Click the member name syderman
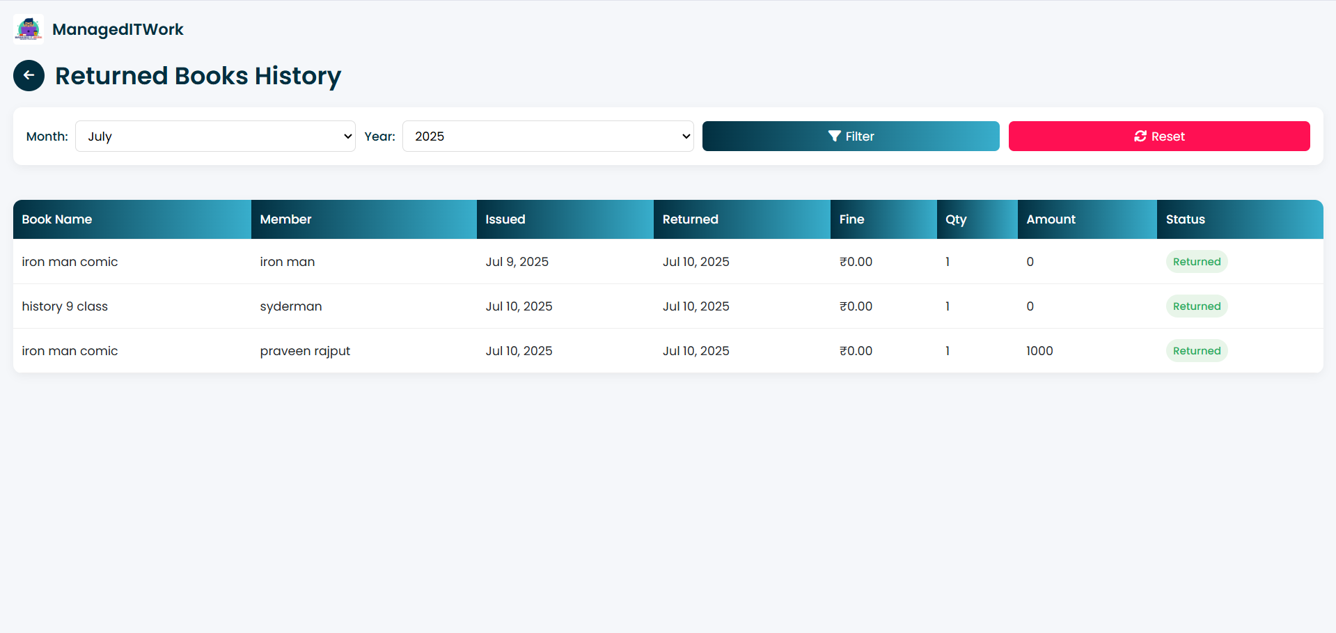Screen dimensions: 1336x633 pos(291,306)
